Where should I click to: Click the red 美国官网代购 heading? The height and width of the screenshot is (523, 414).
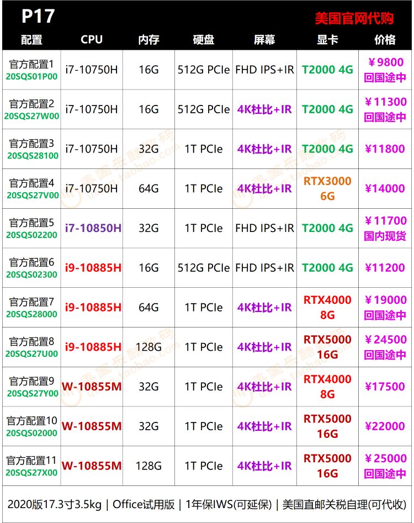pos(354,18)
